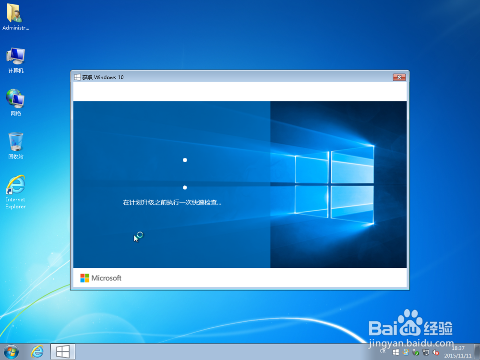480x360 pixels.
Task: Open the Windows Update tray icon
Action: [406, 352]
